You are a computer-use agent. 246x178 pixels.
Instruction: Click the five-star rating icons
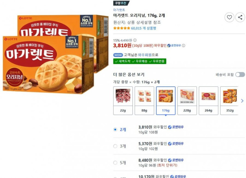click(x=122, y=28)
